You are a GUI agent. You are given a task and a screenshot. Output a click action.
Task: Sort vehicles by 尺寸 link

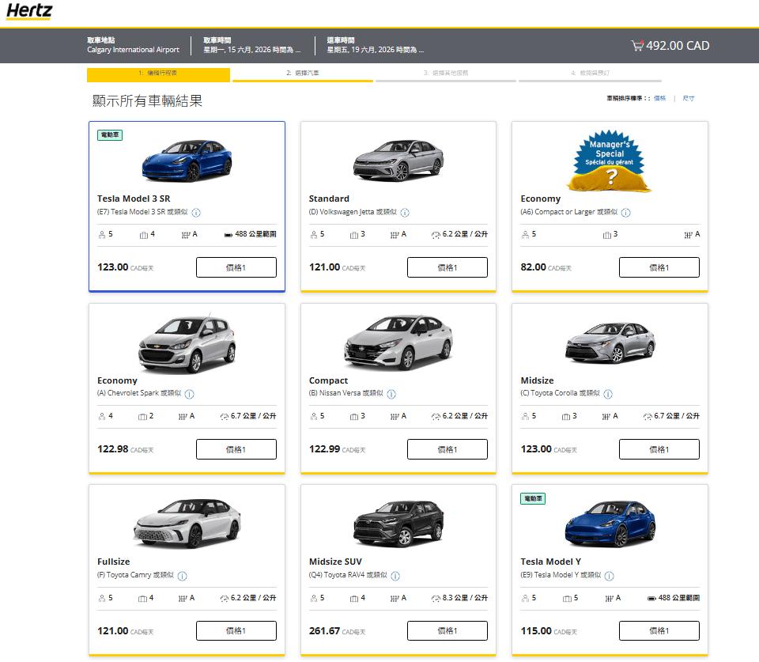click(689, 98)
